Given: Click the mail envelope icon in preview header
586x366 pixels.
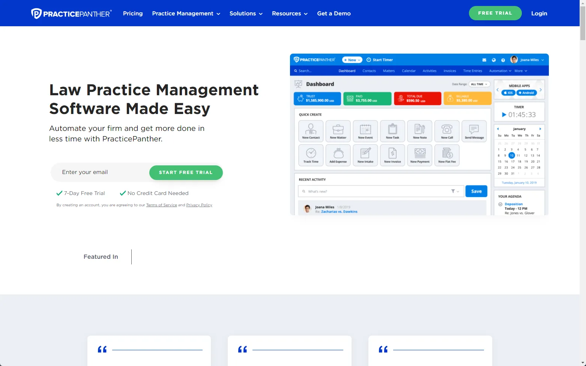Looking at the screenshot, I should (x=484, y=60).
